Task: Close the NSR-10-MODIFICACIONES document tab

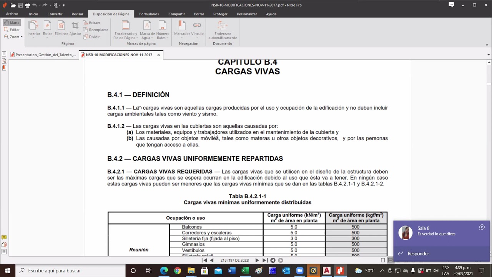Action: pyautogui.click(x=158, y=55)
